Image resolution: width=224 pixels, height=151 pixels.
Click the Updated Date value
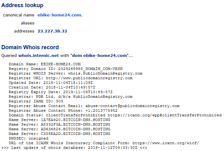(x=68, y=83)
